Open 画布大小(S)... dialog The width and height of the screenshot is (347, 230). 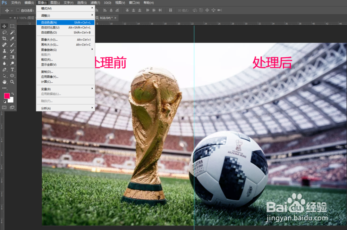point(66,44)
